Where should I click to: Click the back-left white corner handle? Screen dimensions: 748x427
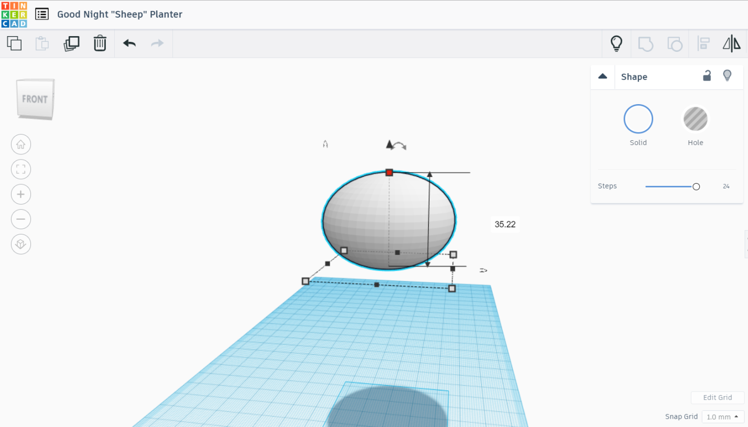point(344,251)
